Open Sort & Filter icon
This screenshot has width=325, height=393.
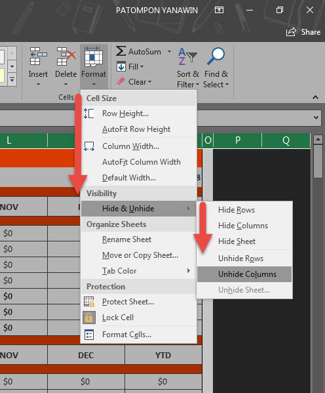tap(187, 56)
